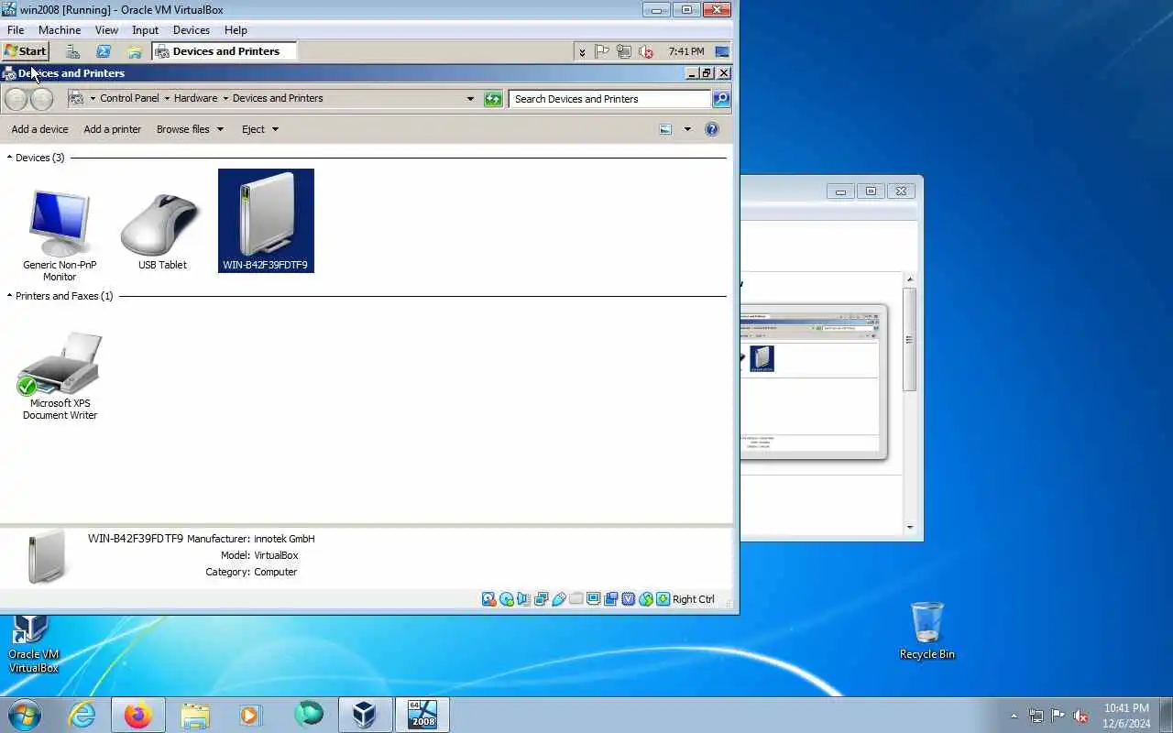Select Devices and Printers guest taskbar button
This screenshot has height=733, width=1173.
(225, 51)
